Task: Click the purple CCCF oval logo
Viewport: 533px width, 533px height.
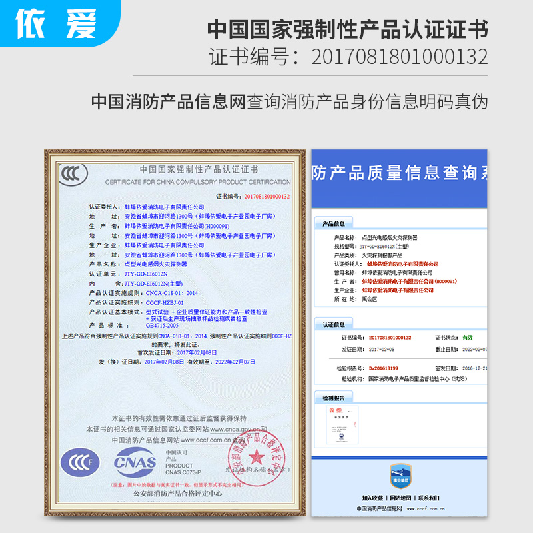Action: [80, 462]
